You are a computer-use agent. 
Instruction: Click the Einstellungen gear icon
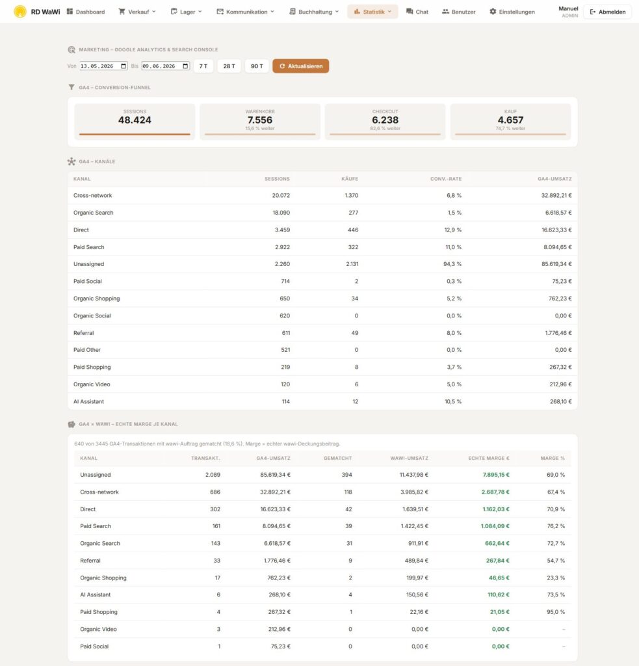493,12
